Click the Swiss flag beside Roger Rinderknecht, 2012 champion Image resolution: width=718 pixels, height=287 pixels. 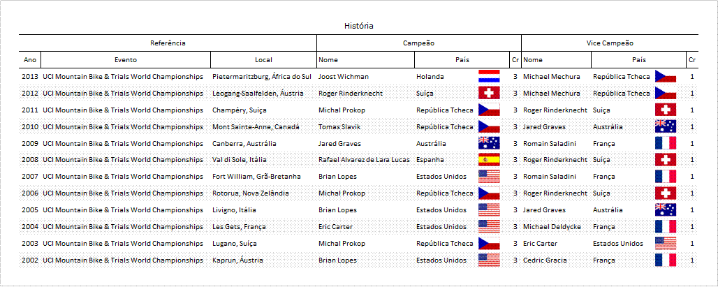[x=489, y=93]
